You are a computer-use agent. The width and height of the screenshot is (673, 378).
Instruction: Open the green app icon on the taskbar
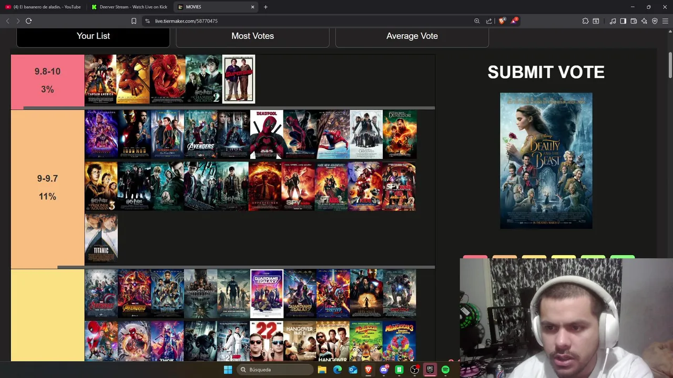pos(399,370)
